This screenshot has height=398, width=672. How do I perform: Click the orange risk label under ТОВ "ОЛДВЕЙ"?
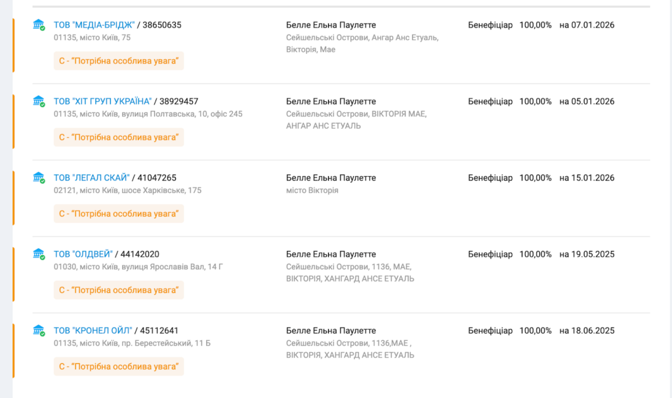pos(118,290)
